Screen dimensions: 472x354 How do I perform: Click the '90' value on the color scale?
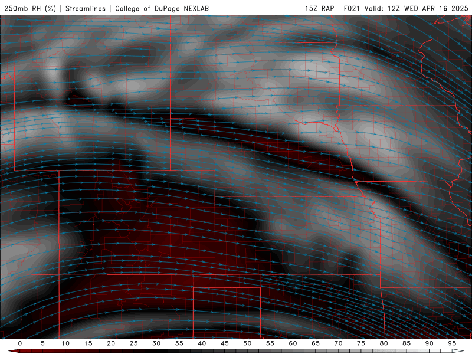pos(429,343)
